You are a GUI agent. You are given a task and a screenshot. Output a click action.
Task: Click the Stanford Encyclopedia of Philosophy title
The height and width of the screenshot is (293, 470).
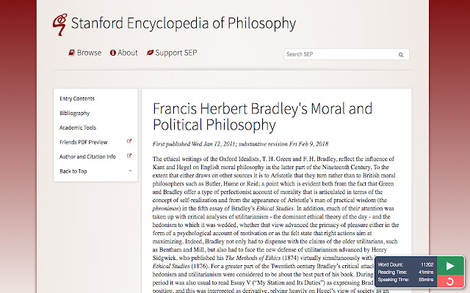tap(184, 23)
